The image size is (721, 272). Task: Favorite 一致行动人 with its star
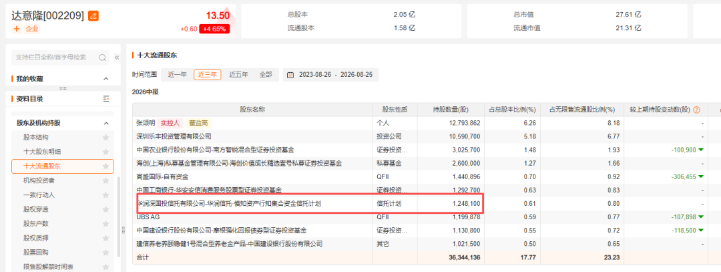pos(105,194)
